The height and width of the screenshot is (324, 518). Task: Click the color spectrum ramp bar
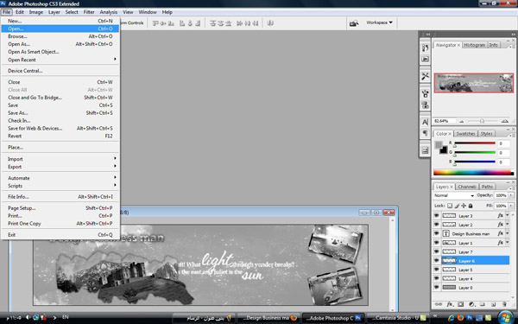pyautogui.click(x=473, y=172)
